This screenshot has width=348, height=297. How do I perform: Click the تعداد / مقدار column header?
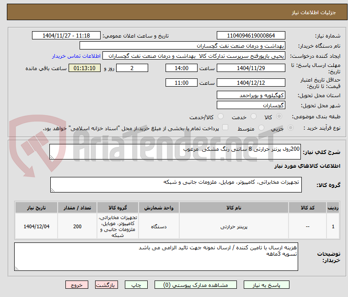point(77,208)
